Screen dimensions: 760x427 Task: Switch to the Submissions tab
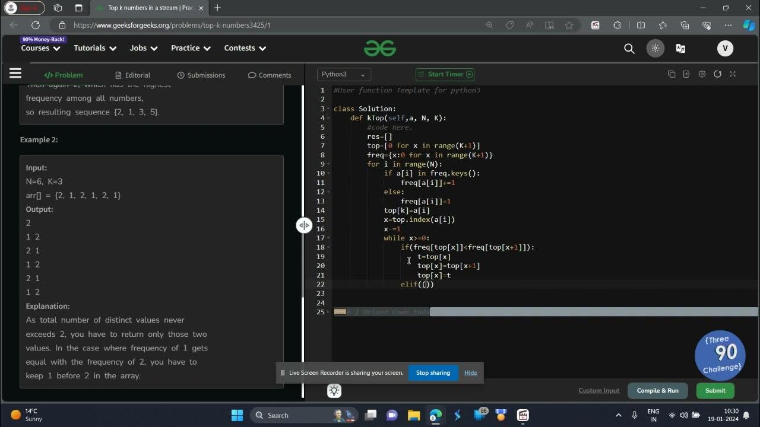point(201,75)
